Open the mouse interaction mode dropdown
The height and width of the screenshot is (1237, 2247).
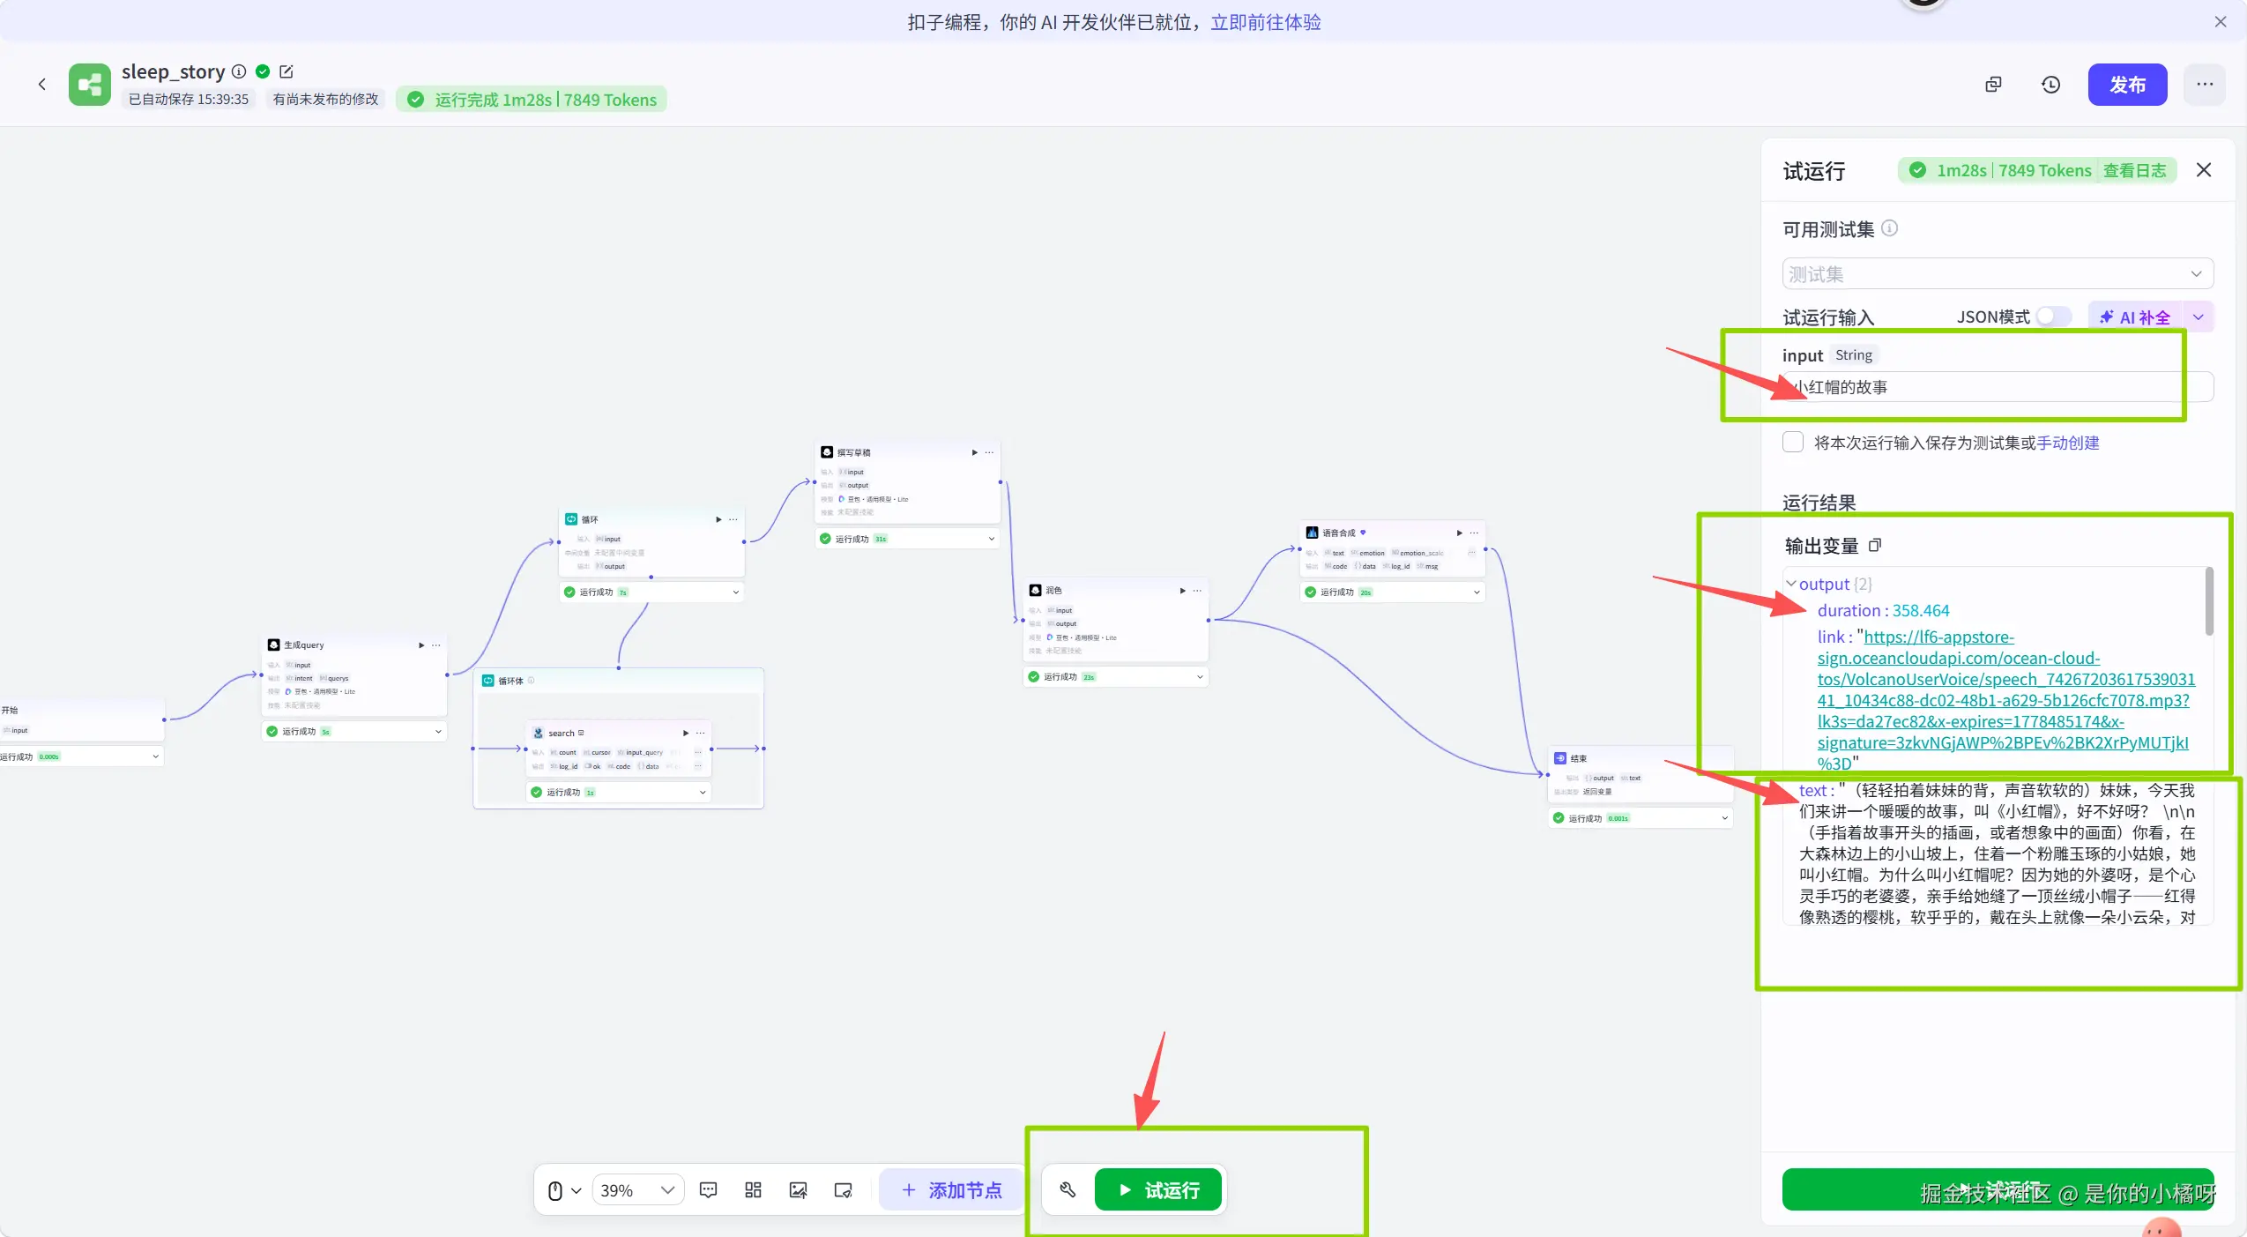tap(564, 1190)
